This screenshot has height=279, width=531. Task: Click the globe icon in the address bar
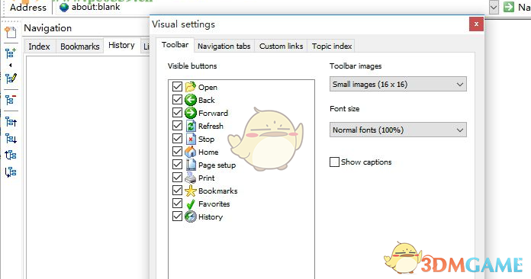[63, 7]
